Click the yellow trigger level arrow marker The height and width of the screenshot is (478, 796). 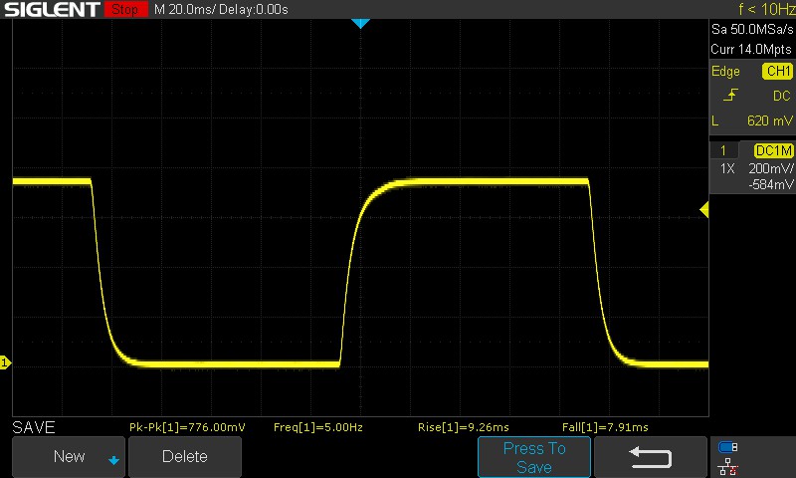click(703, 209)
